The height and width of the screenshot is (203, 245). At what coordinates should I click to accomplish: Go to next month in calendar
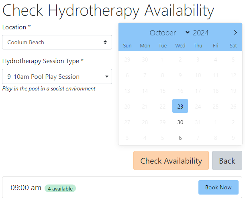click(235, 33)
